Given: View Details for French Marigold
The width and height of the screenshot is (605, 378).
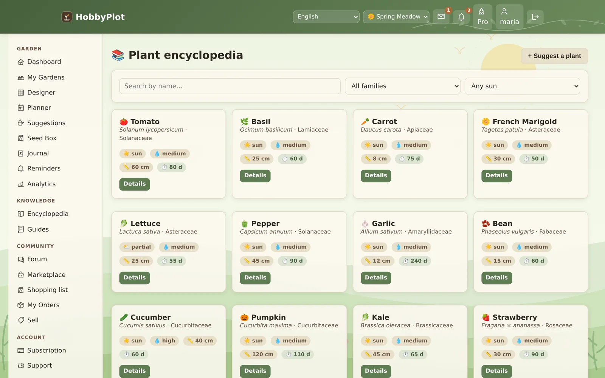Looking at the screenshot, I should [496, 176].
